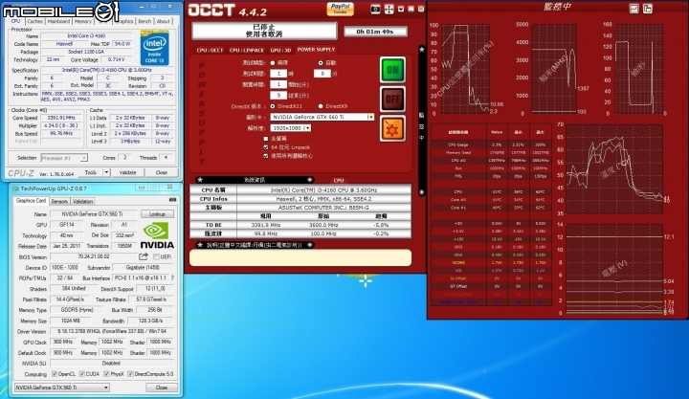This screenshot has height=399, width=689.
Task: Click the Close button in GPU-Z
Action: pyautogui.click(x=162, y=388)
